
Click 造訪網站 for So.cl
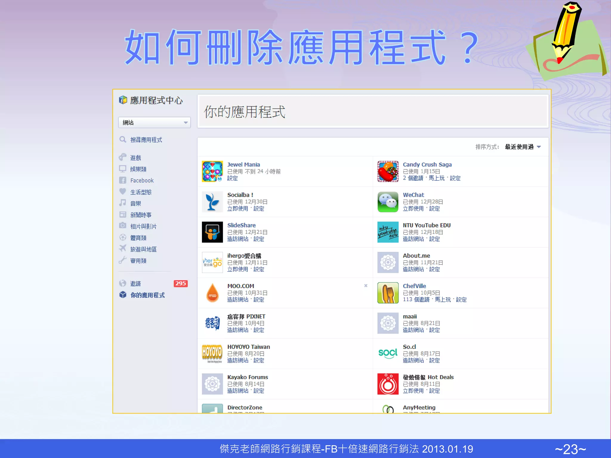[413, 360]
